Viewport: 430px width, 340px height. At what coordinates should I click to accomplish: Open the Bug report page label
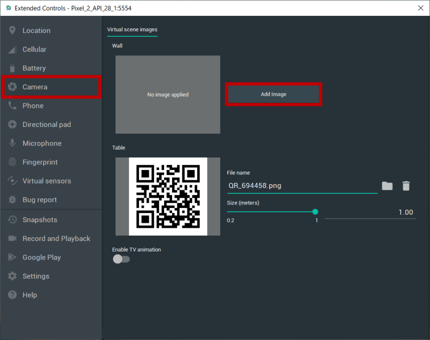point(40,200)
